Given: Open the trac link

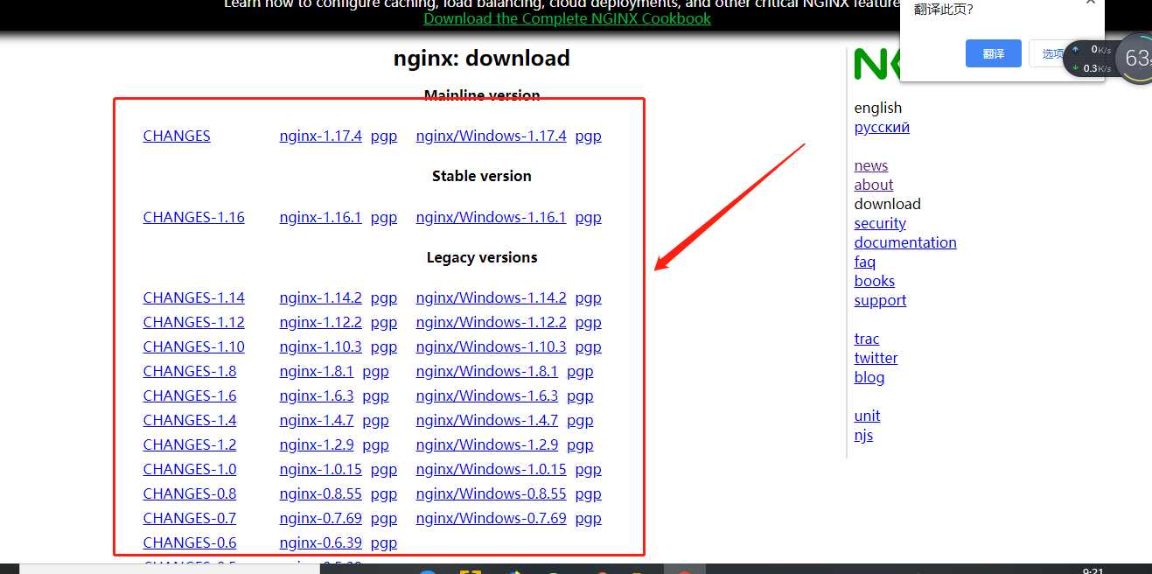Looking at the screenshot, I should point(867,339).
